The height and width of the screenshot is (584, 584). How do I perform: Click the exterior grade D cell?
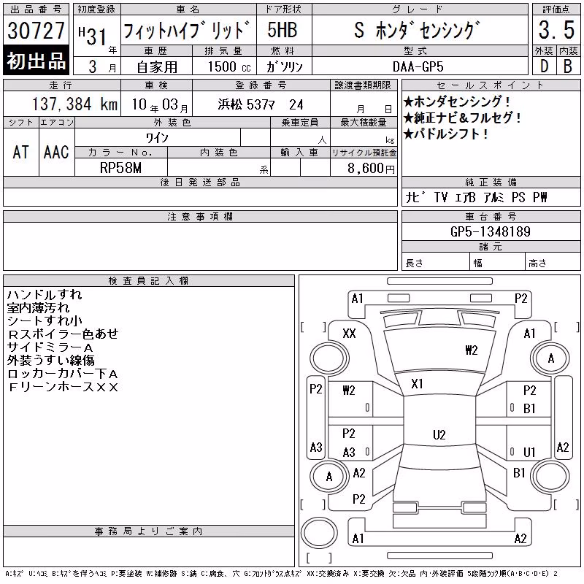point(544,66)
